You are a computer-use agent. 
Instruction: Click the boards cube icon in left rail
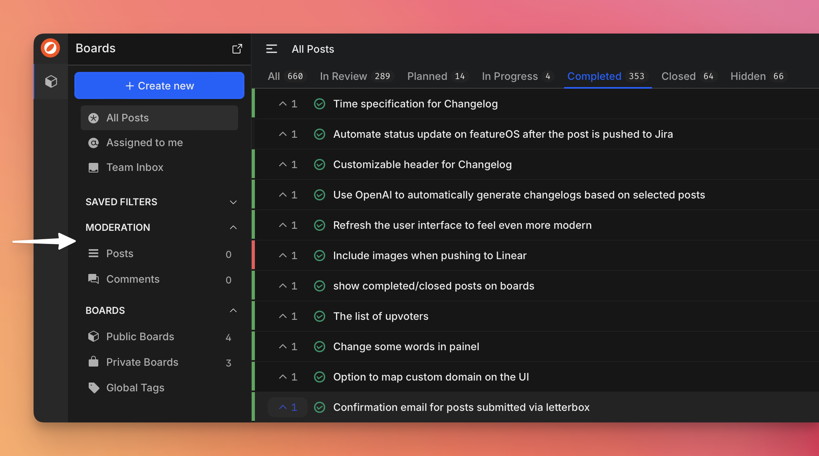[51, 81]
